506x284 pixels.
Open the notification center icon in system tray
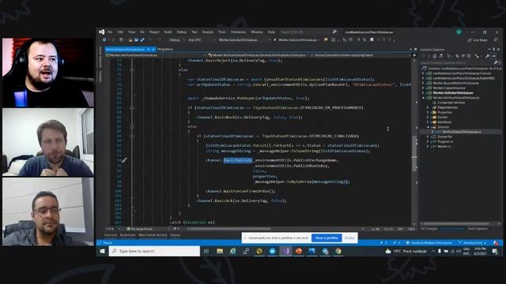(495, 251)
